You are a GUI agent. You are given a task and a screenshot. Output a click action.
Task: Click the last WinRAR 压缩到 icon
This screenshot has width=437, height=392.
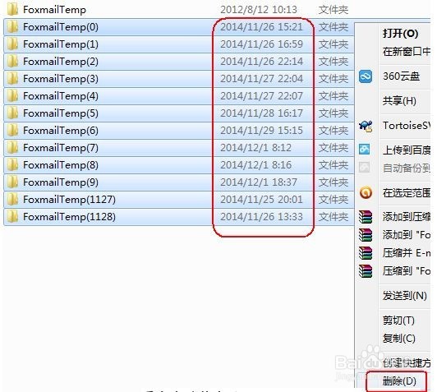[x=366, y=270]
